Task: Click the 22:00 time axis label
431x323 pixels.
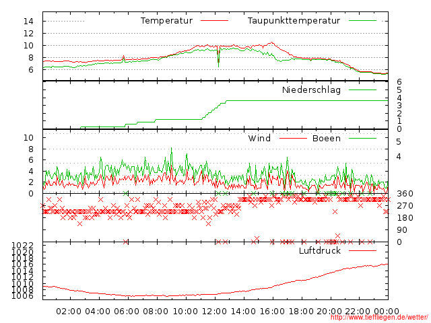Action: 358,312
